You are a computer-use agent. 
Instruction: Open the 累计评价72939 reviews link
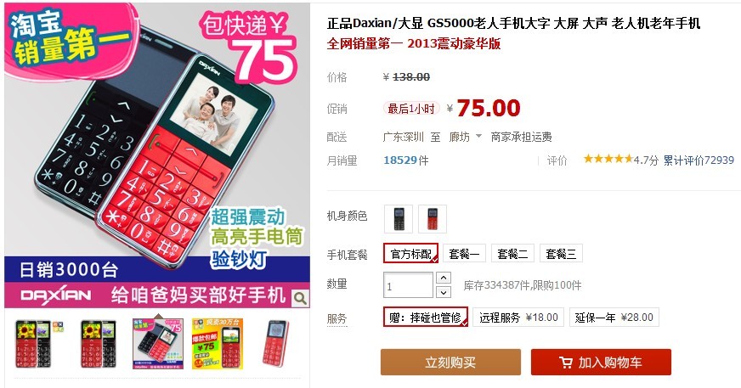click(x=699, y=160)
